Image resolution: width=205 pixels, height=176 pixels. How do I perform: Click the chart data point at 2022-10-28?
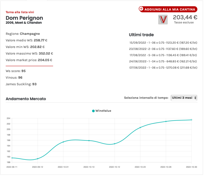click(166, 122)
